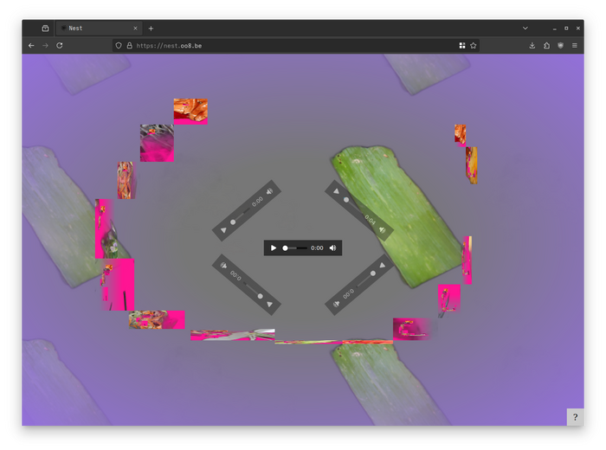The width and height of the screenshot is (606, 450).
Task: View site security via the padlock icon
Action: click(130, 46)
